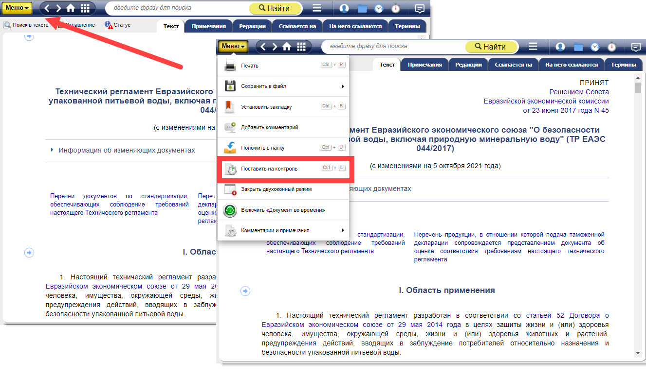The width and height of the screenshot is (646, 377).
Task: Open chat message icon in front window
Action: click(636, 47)
